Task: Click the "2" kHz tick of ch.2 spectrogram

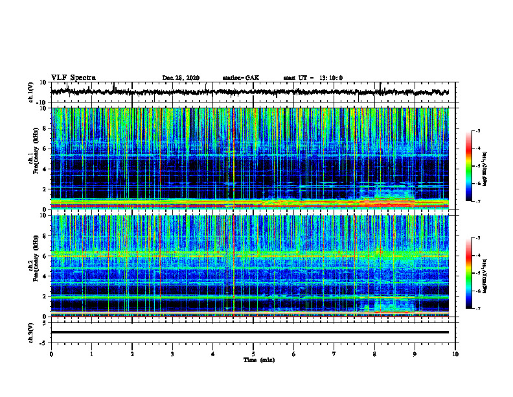Action: click(x=44, y=296)
